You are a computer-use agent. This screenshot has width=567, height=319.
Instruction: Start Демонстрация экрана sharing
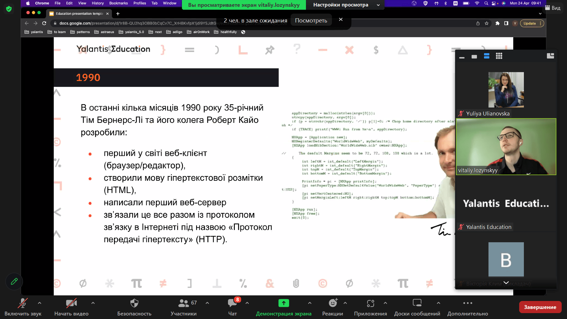[x=283, y=307]
